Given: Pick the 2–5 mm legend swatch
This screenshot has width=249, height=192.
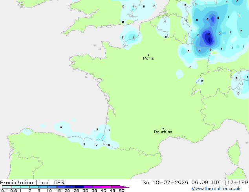Looking at the screenshot, I should coord(34,187).
